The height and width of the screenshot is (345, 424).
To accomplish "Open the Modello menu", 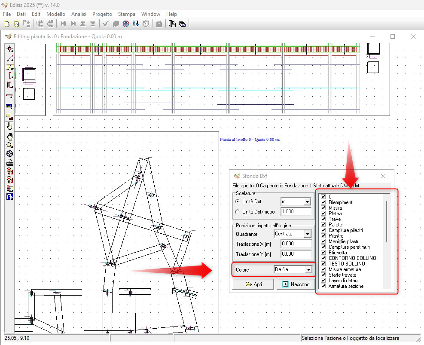I will [55, 14].
